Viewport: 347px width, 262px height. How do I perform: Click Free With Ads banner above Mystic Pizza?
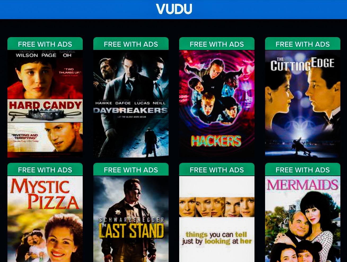(45, 169)
